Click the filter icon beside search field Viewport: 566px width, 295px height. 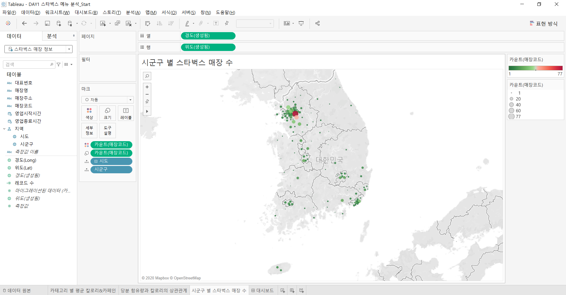59,65
